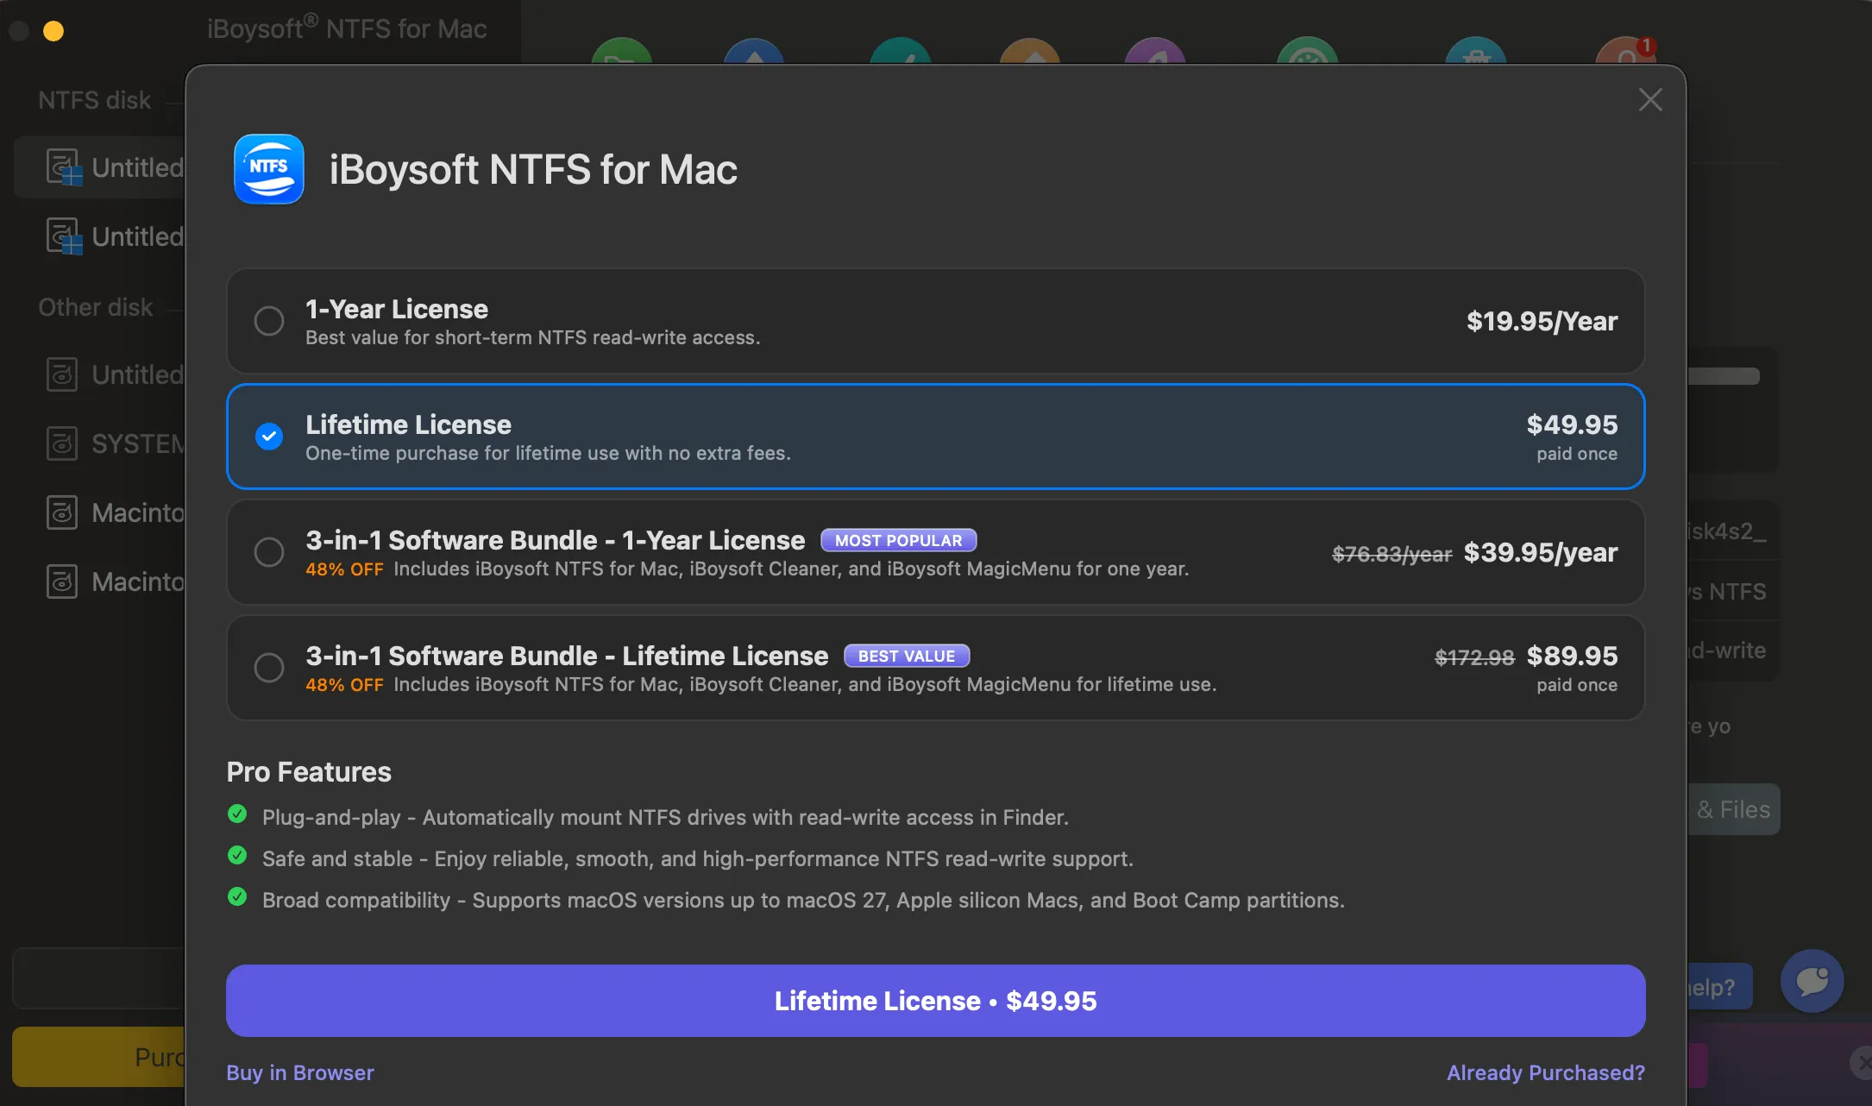The image size is (1872, 1106).
Task: Click the crossed-out $172.98 price
Action: coord(1474,657)
